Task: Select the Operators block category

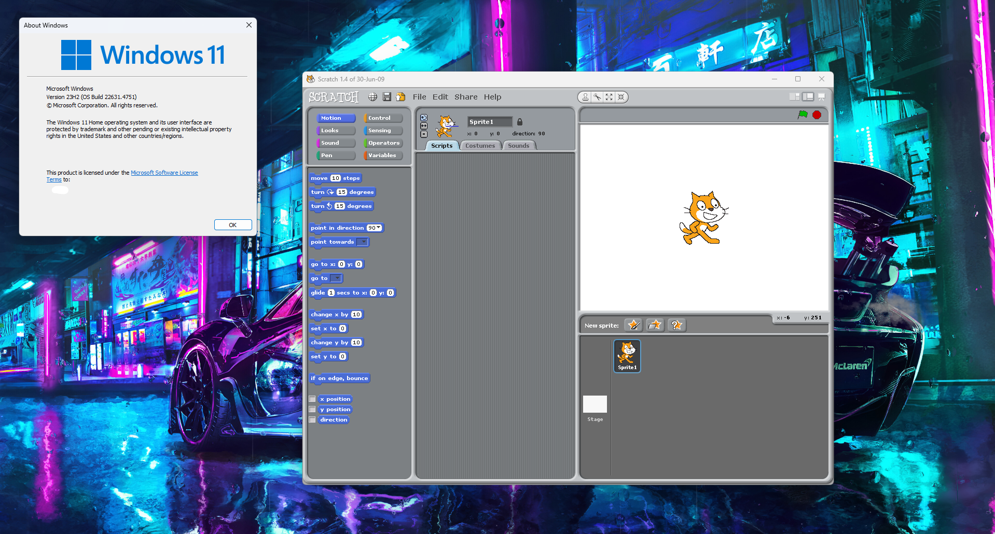Action: click(x=383, y=143)
